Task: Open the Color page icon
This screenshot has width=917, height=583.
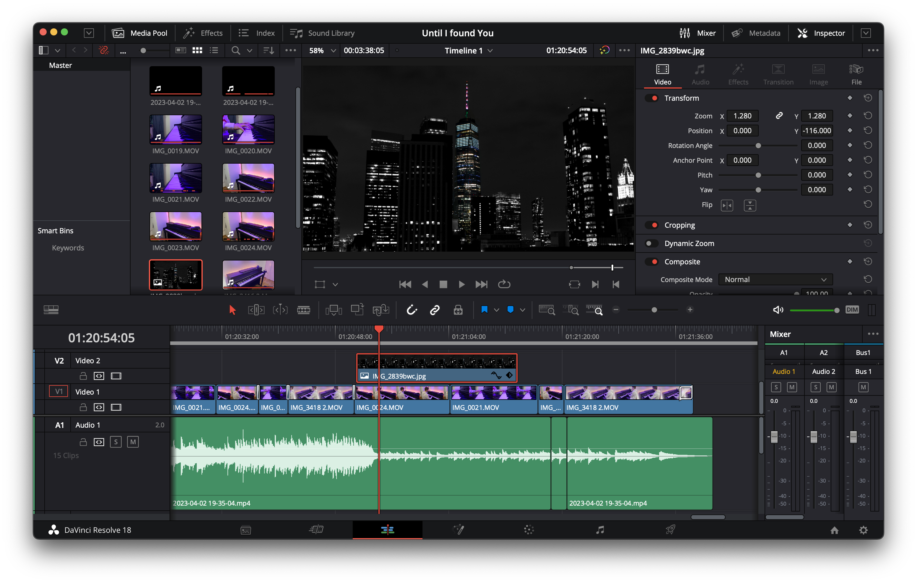Action: coord(529,530)
